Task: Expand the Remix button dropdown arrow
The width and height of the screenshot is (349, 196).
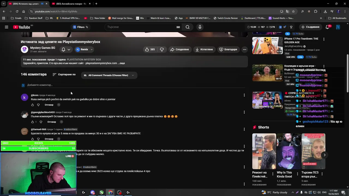Action: tap(92, 50)
